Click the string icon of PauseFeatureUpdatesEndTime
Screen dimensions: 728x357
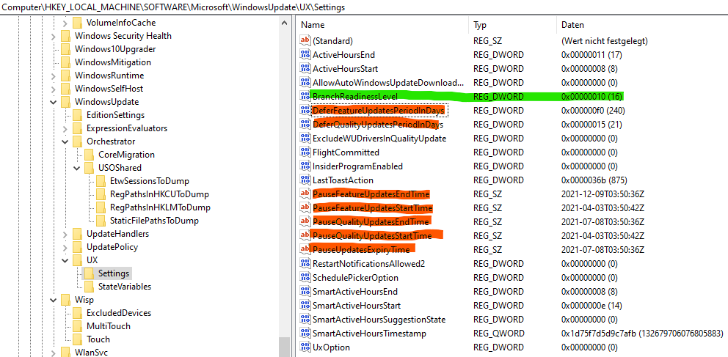(x=305, y=194)
